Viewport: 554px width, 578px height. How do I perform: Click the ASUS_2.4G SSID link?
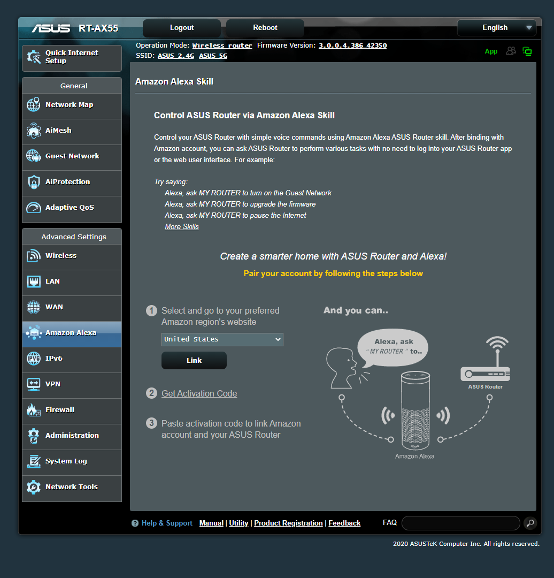(x=176, y=56)
